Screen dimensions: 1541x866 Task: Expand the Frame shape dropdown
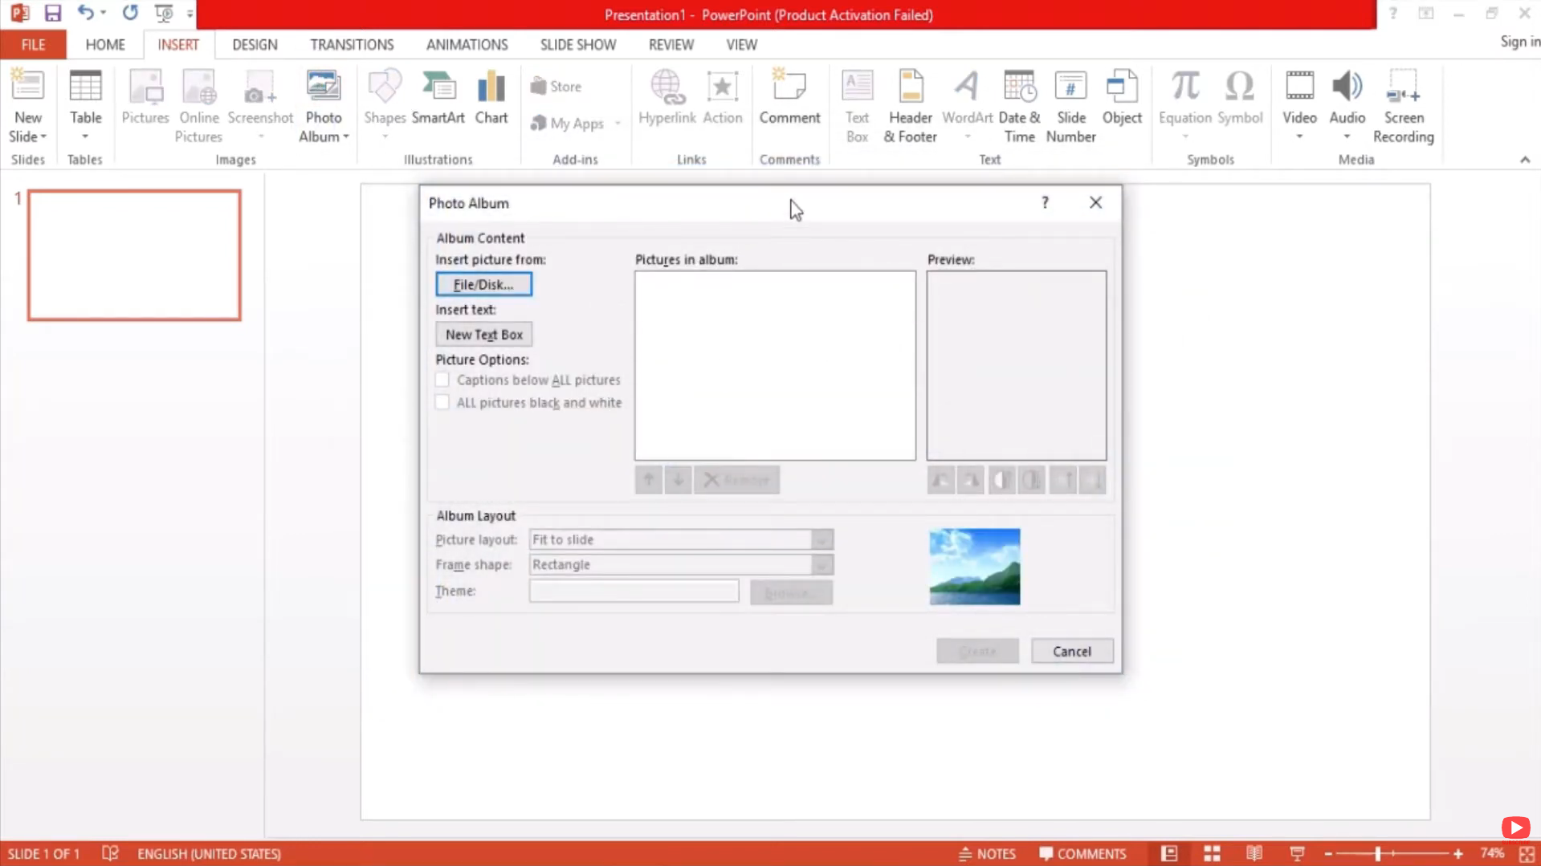[x=821, y=565]
